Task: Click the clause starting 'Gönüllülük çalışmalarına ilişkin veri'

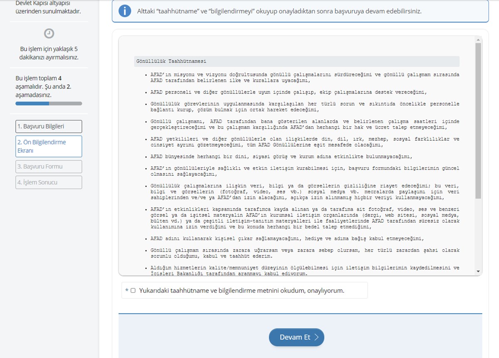Action: (x=305, y=191)
